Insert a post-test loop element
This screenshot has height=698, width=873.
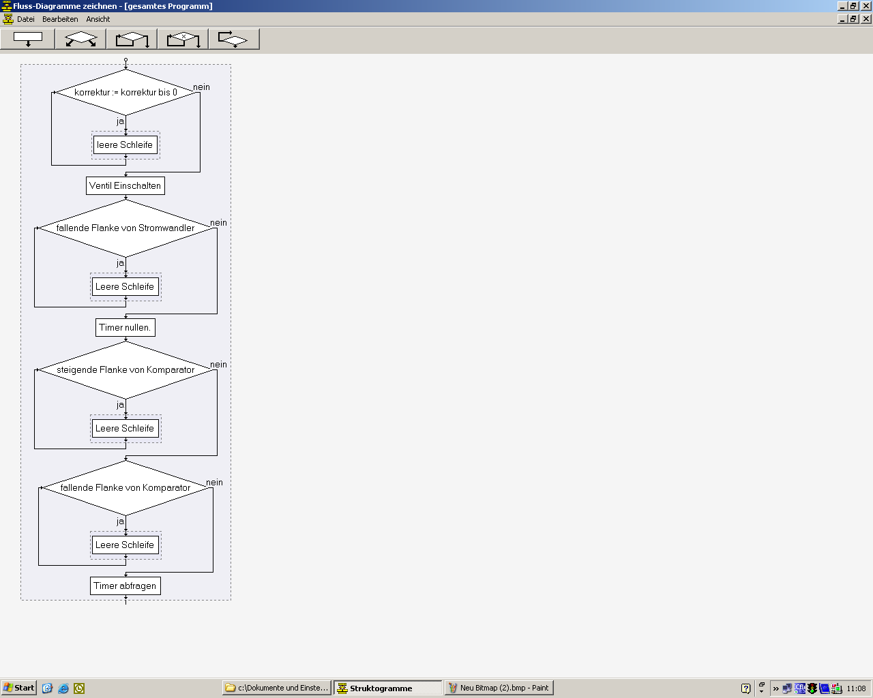coord(234,39)
